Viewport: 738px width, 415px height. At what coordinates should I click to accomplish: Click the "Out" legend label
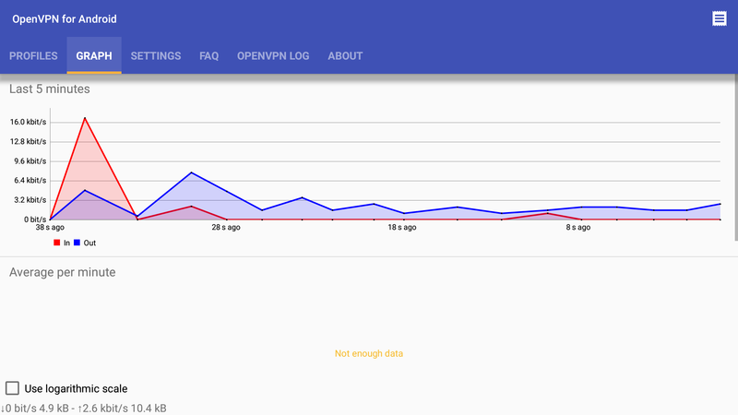[89, 243]
